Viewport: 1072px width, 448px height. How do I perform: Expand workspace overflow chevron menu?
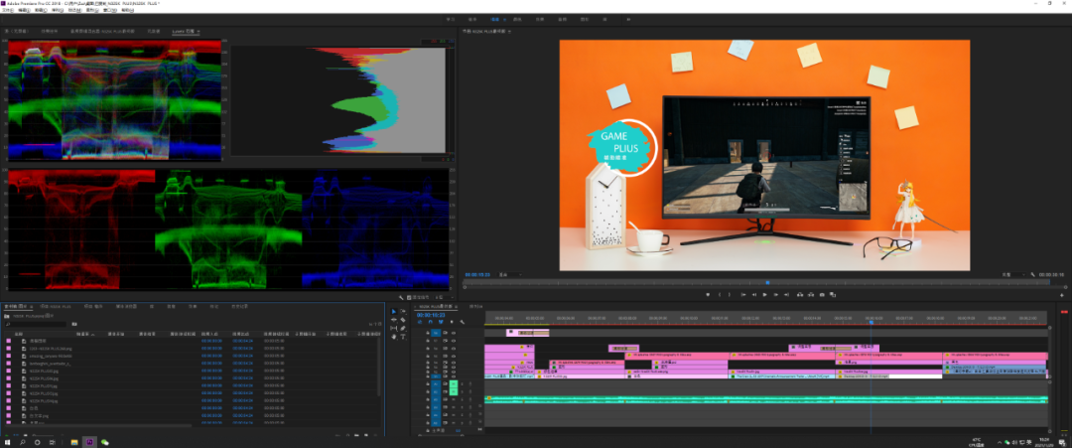tap(628, 19)
